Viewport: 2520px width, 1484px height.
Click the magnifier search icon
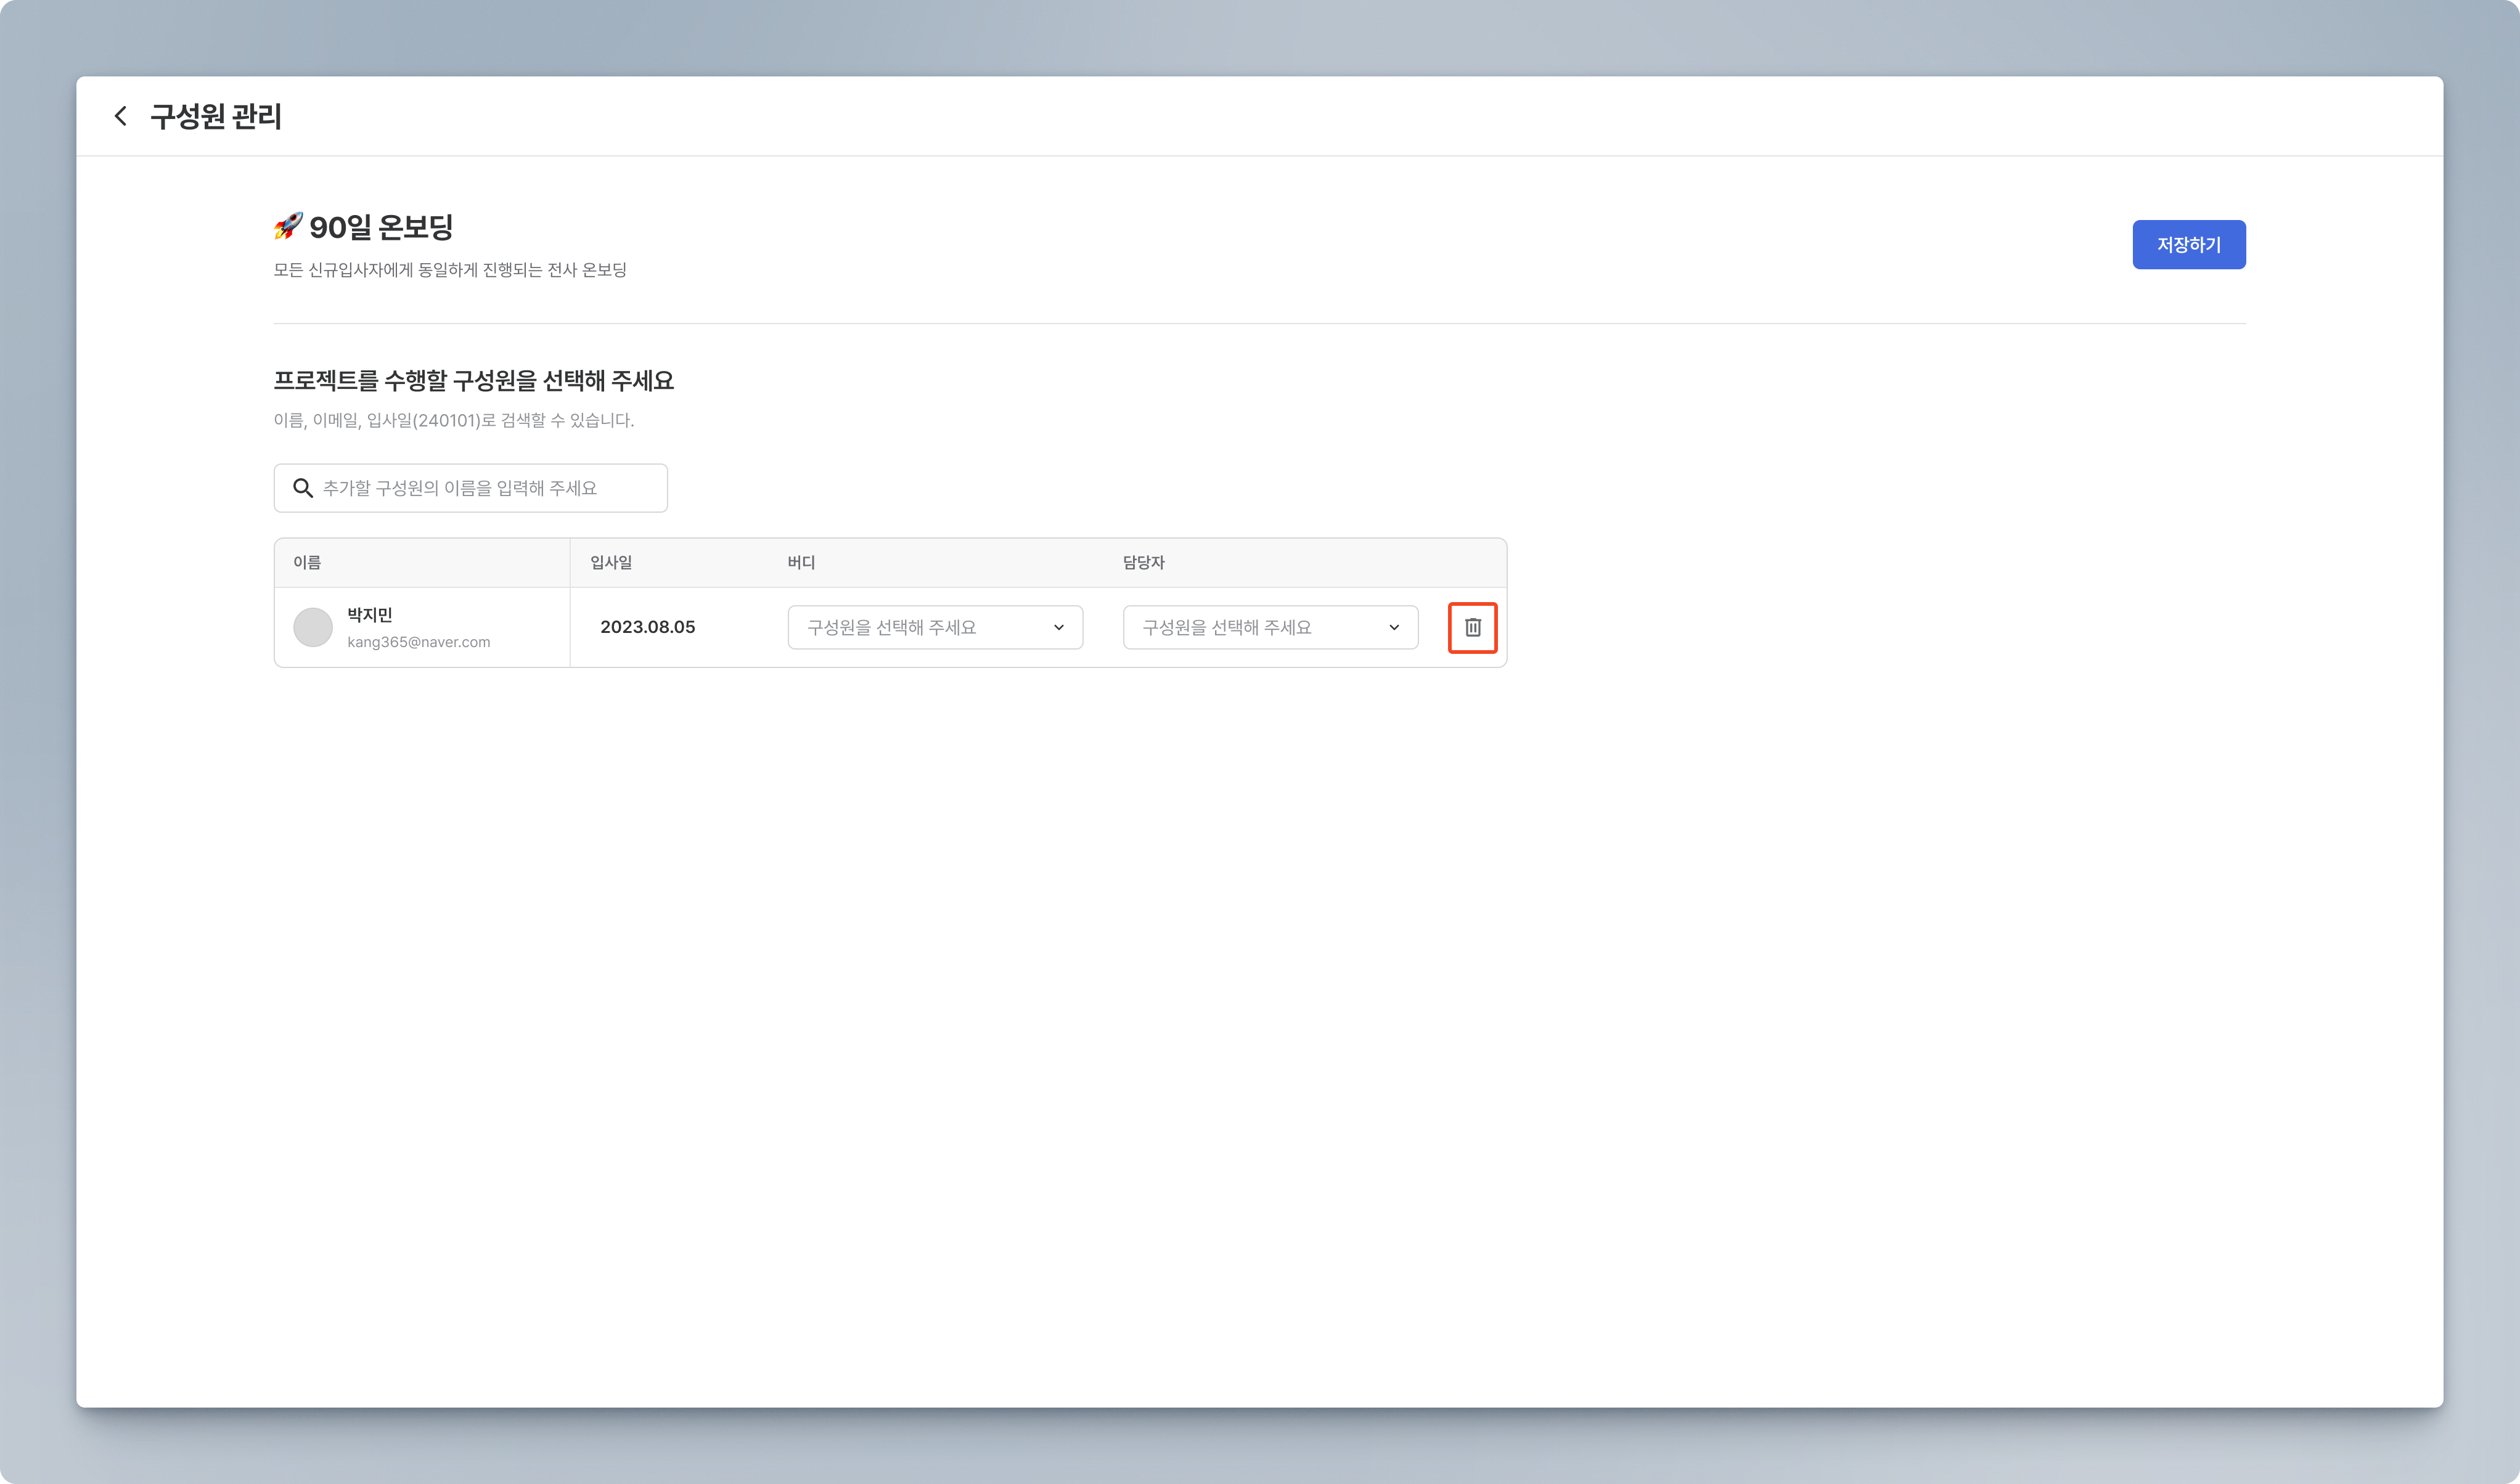click(x=302, y=488)
